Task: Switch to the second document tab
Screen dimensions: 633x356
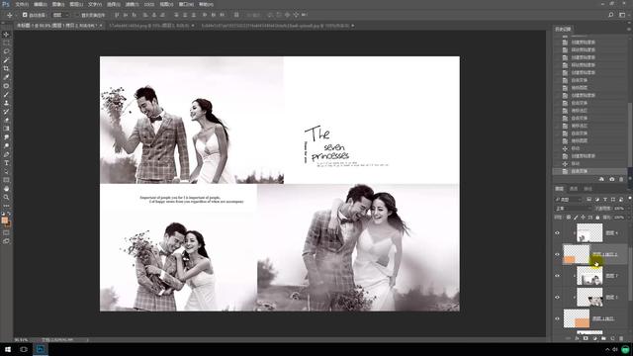Action: pyautogui.click(x=149, y=26)
